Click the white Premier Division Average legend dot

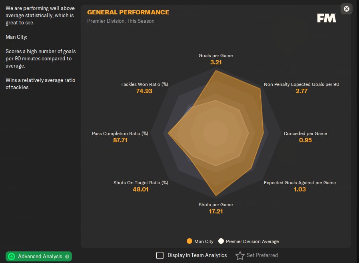pyautogui.click(x=221, y=241)
